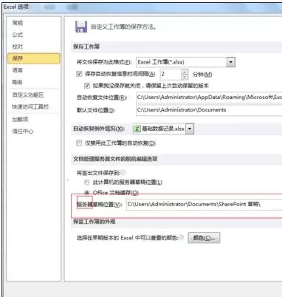Screen dimensions: 282x297
Task: Click info icon beside early Excel colors text
Action: 182,237
